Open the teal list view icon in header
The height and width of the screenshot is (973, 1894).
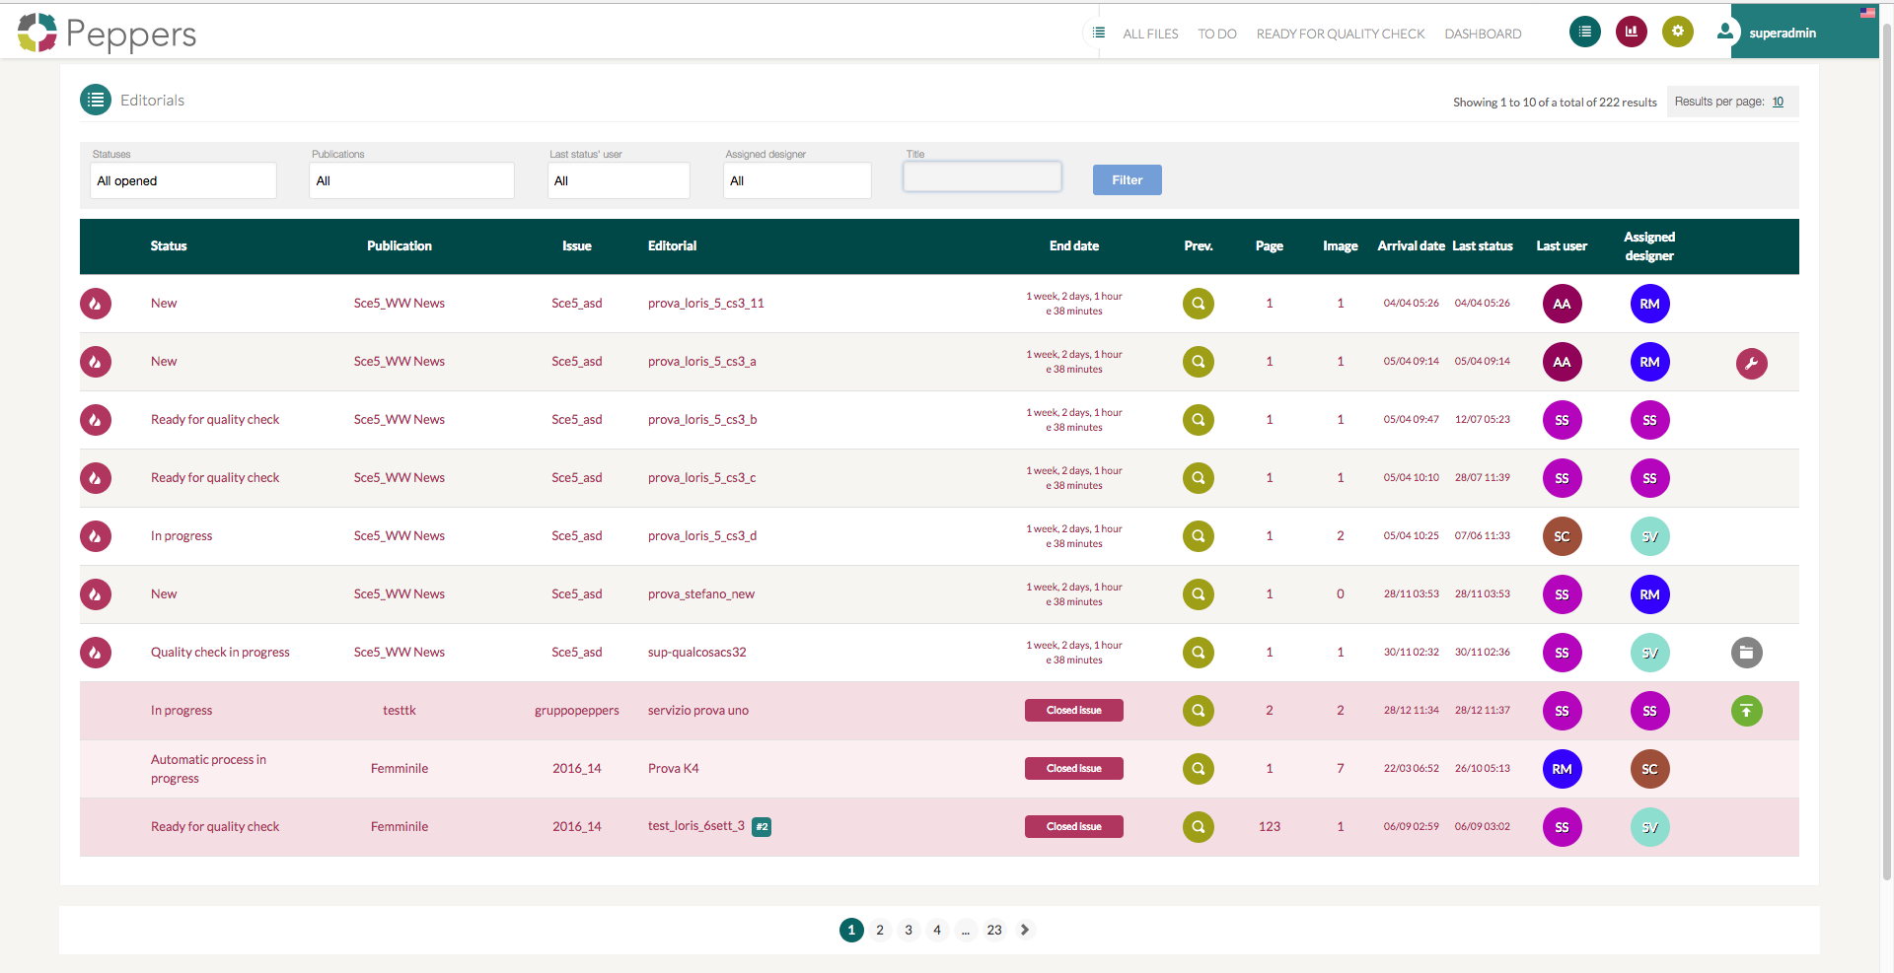[1584, 32]
